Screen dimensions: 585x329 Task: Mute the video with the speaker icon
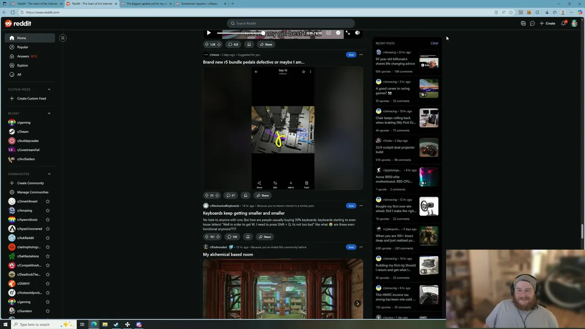tap(357, 33)
